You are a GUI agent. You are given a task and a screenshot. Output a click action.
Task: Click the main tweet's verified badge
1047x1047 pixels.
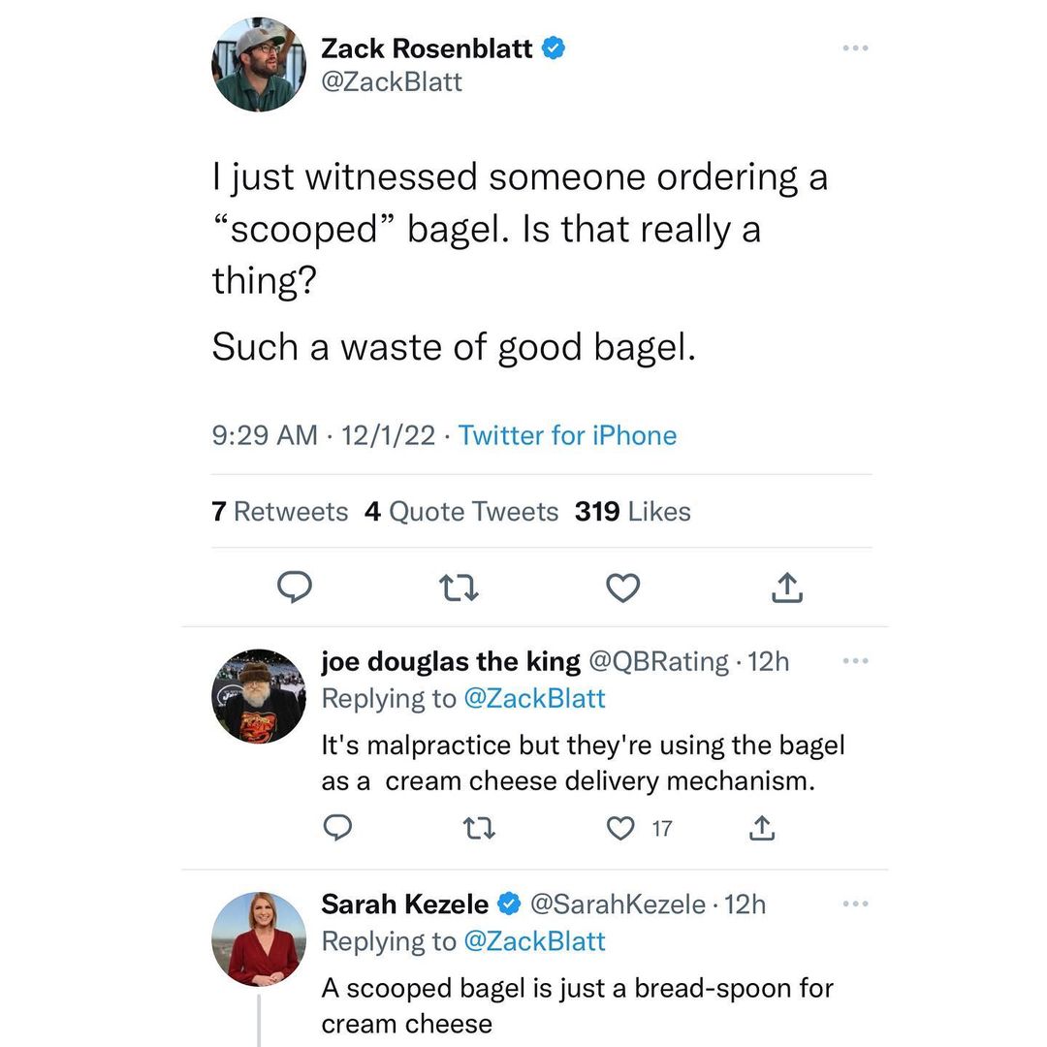click(554, 48)
